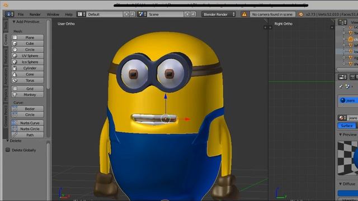Screen dimensions: 358x201
Task: Add a mesh Circle under Mesh section
Action: pyautogui.click(x=27, y=50)
